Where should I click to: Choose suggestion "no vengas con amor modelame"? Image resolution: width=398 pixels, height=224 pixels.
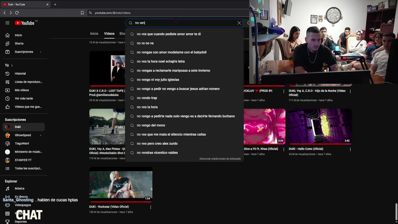pos(184,52)
